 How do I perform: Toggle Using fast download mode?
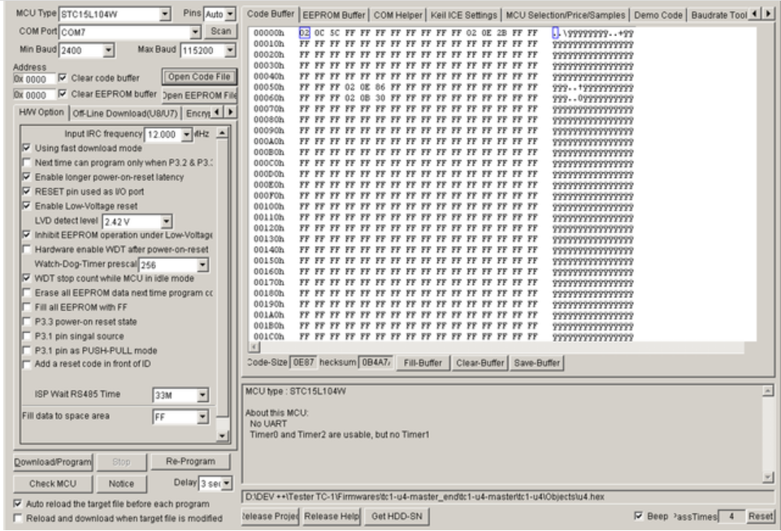pyautogui.click(x=27, y=148)
